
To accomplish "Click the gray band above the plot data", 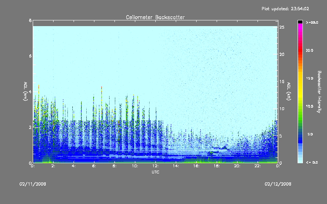I will tap(155, 23).
